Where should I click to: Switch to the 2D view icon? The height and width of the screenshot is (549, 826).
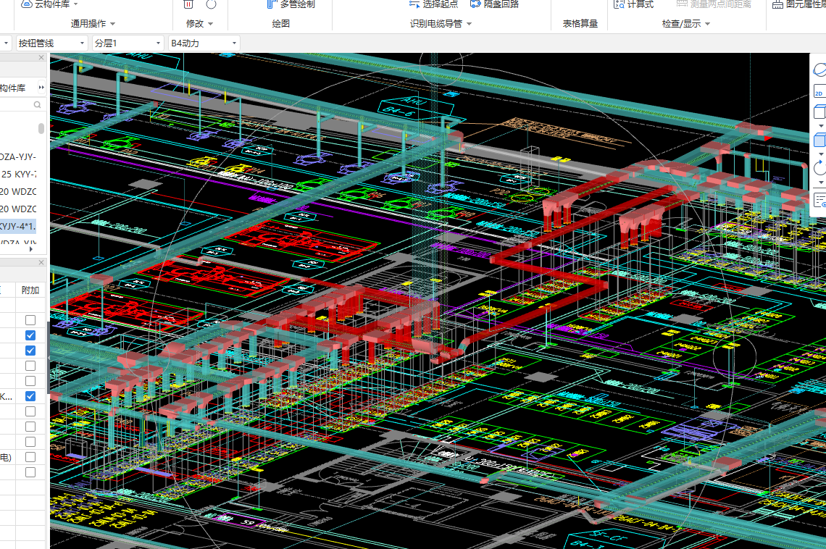(x=819, y=92)
